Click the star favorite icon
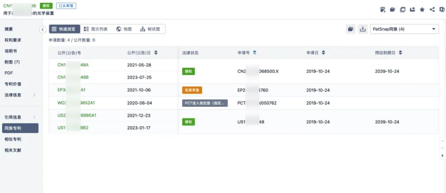 pos(422,9)
